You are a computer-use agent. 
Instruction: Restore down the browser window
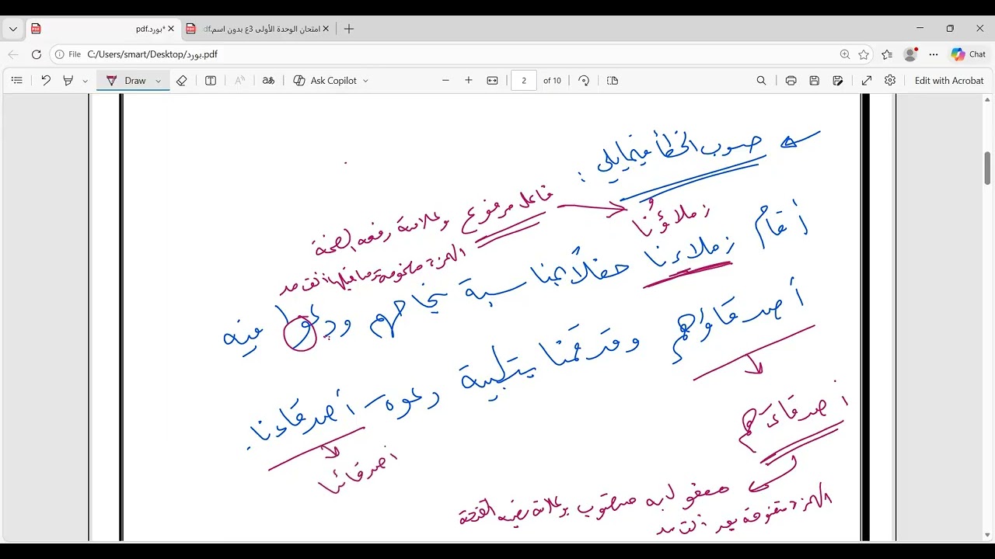(950, 29)
